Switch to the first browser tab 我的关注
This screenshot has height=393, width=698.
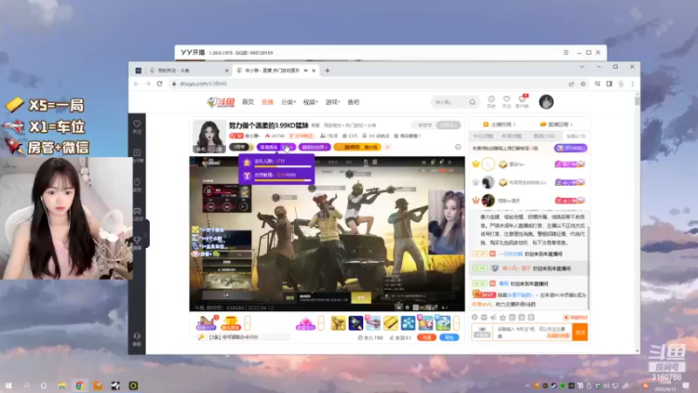point(187,71)
